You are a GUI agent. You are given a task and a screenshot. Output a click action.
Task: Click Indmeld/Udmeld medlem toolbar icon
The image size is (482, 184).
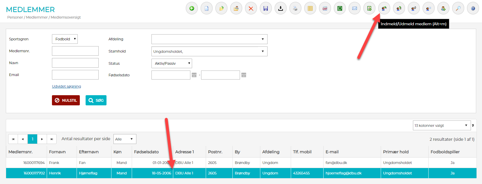(x=384, y=8)
